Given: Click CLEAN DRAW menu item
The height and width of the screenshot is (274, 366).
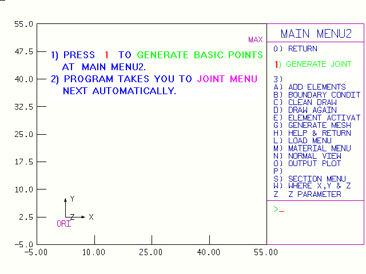Looking at the screenshot, I should [312, 102].
